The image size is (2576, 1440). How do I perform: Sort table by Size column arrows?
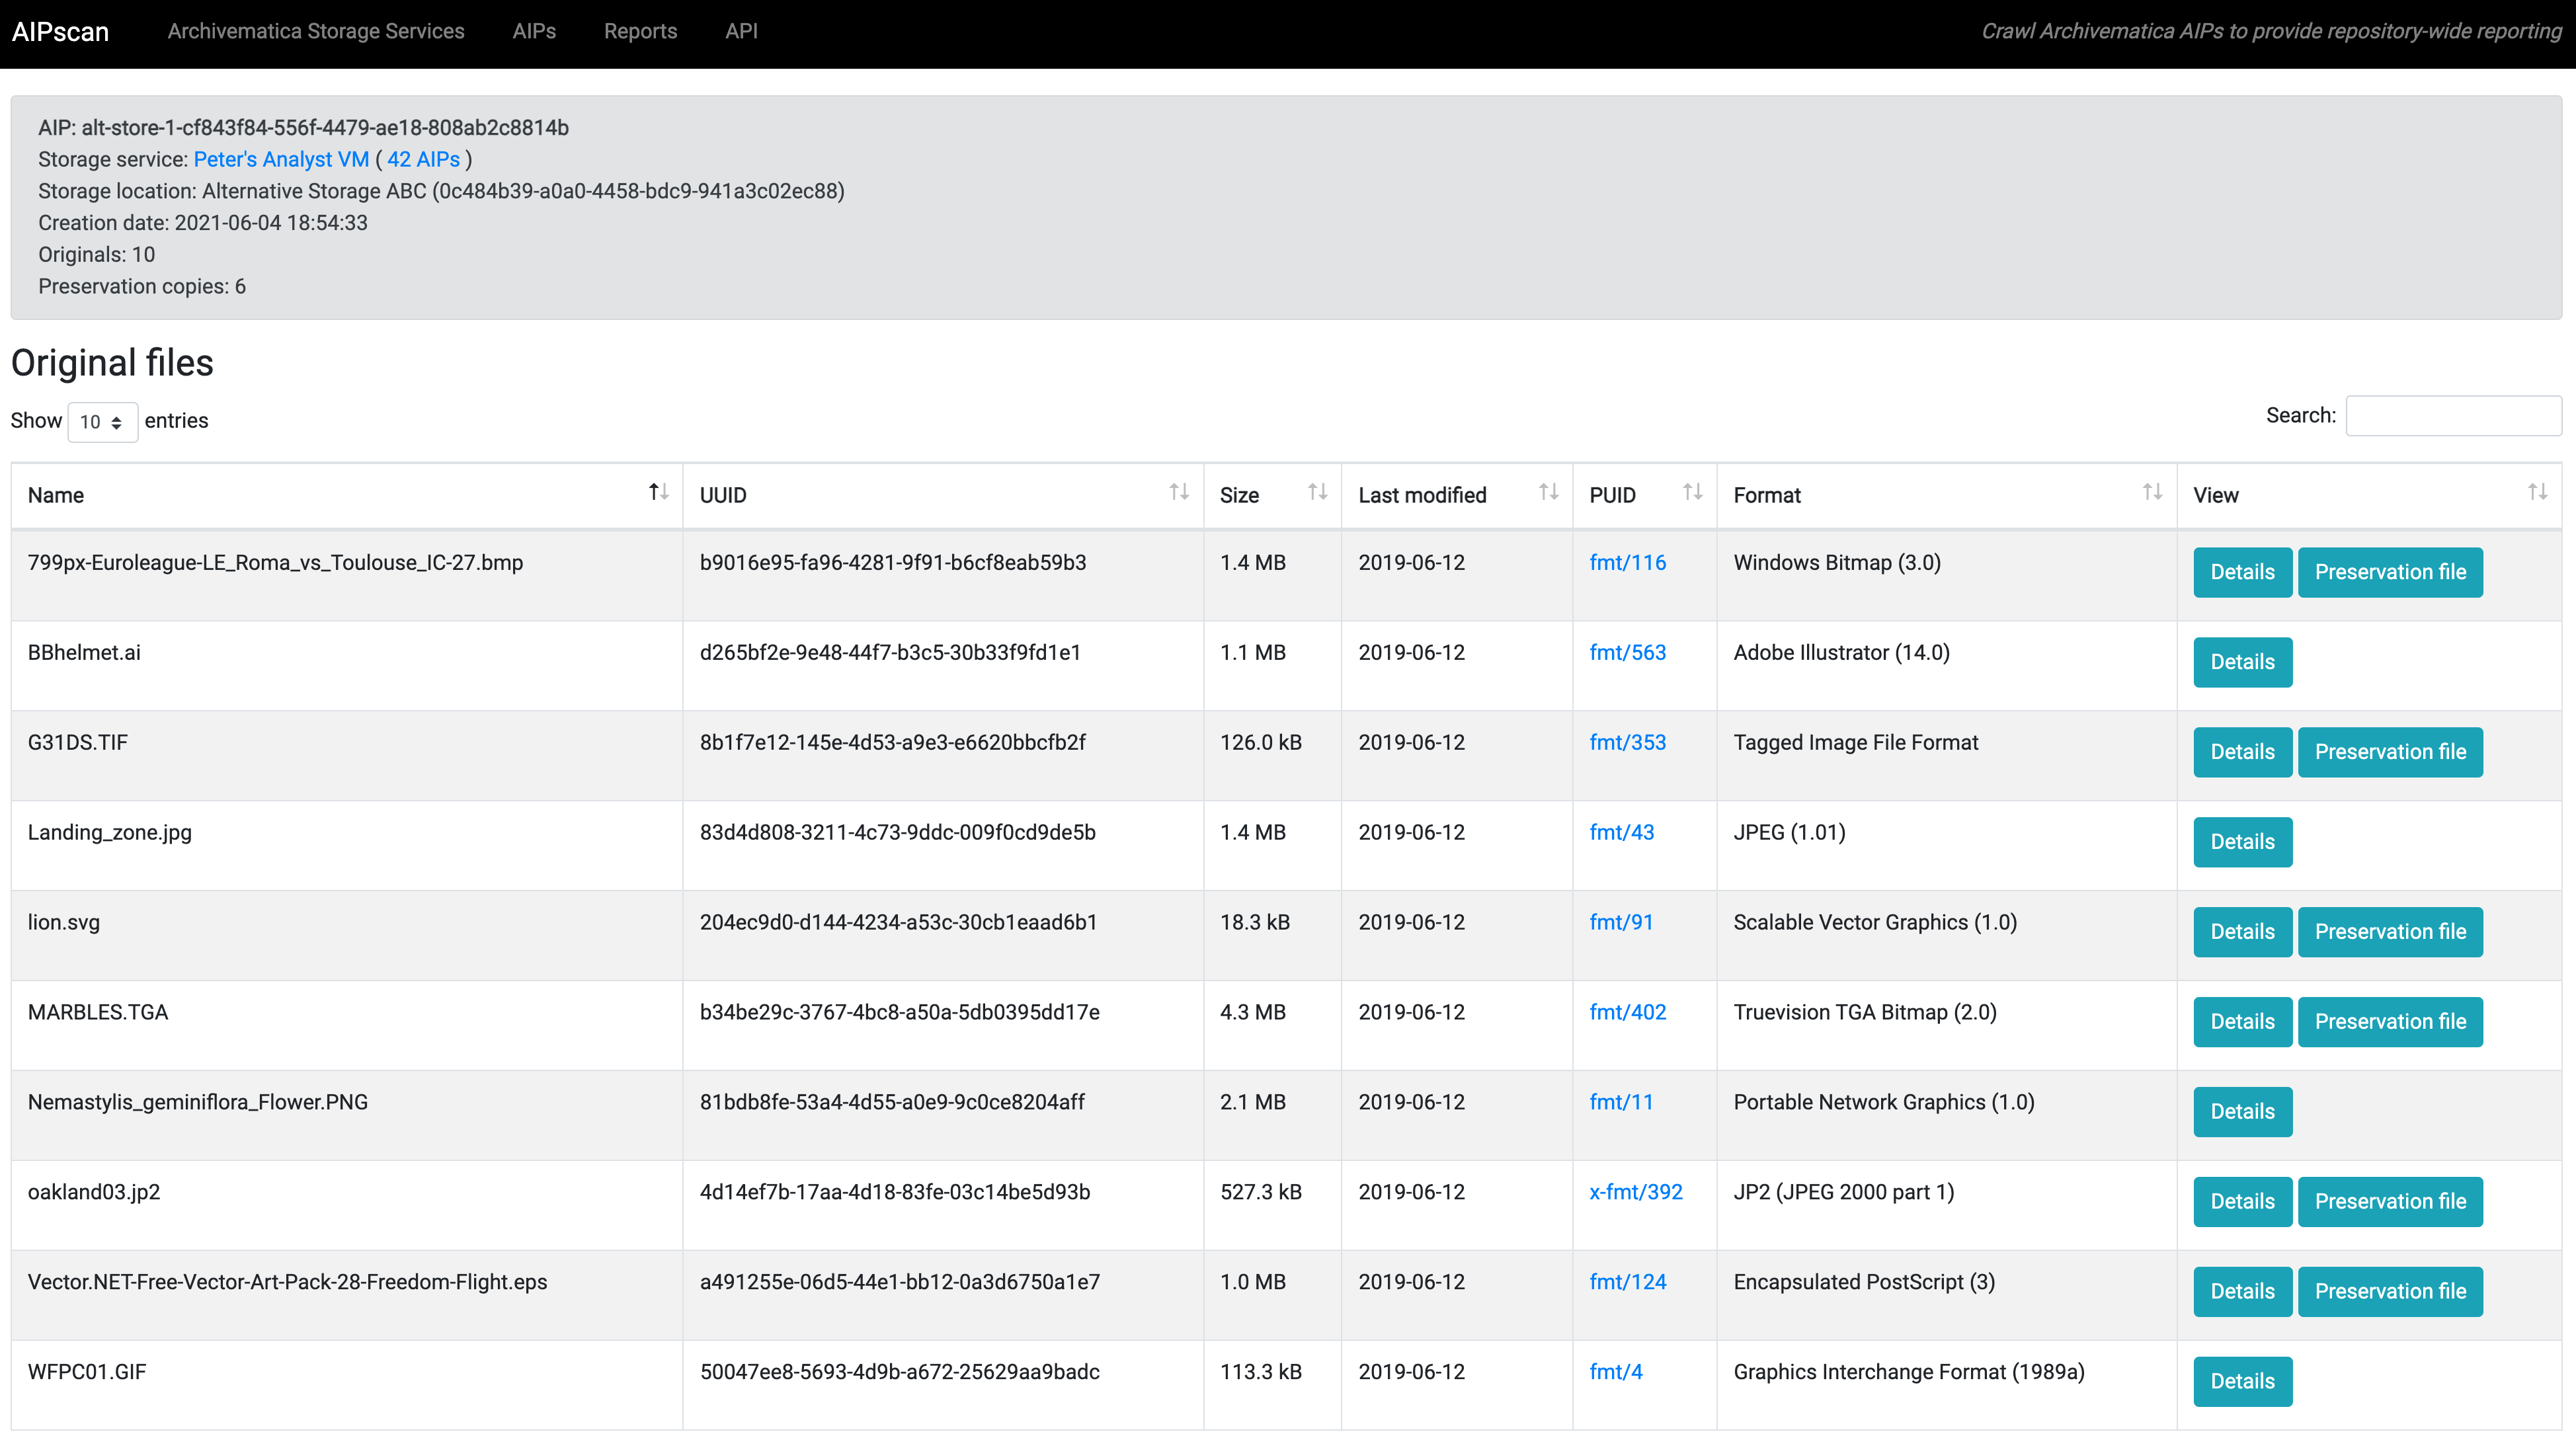pyautogui.click(x=1317, y=492)
